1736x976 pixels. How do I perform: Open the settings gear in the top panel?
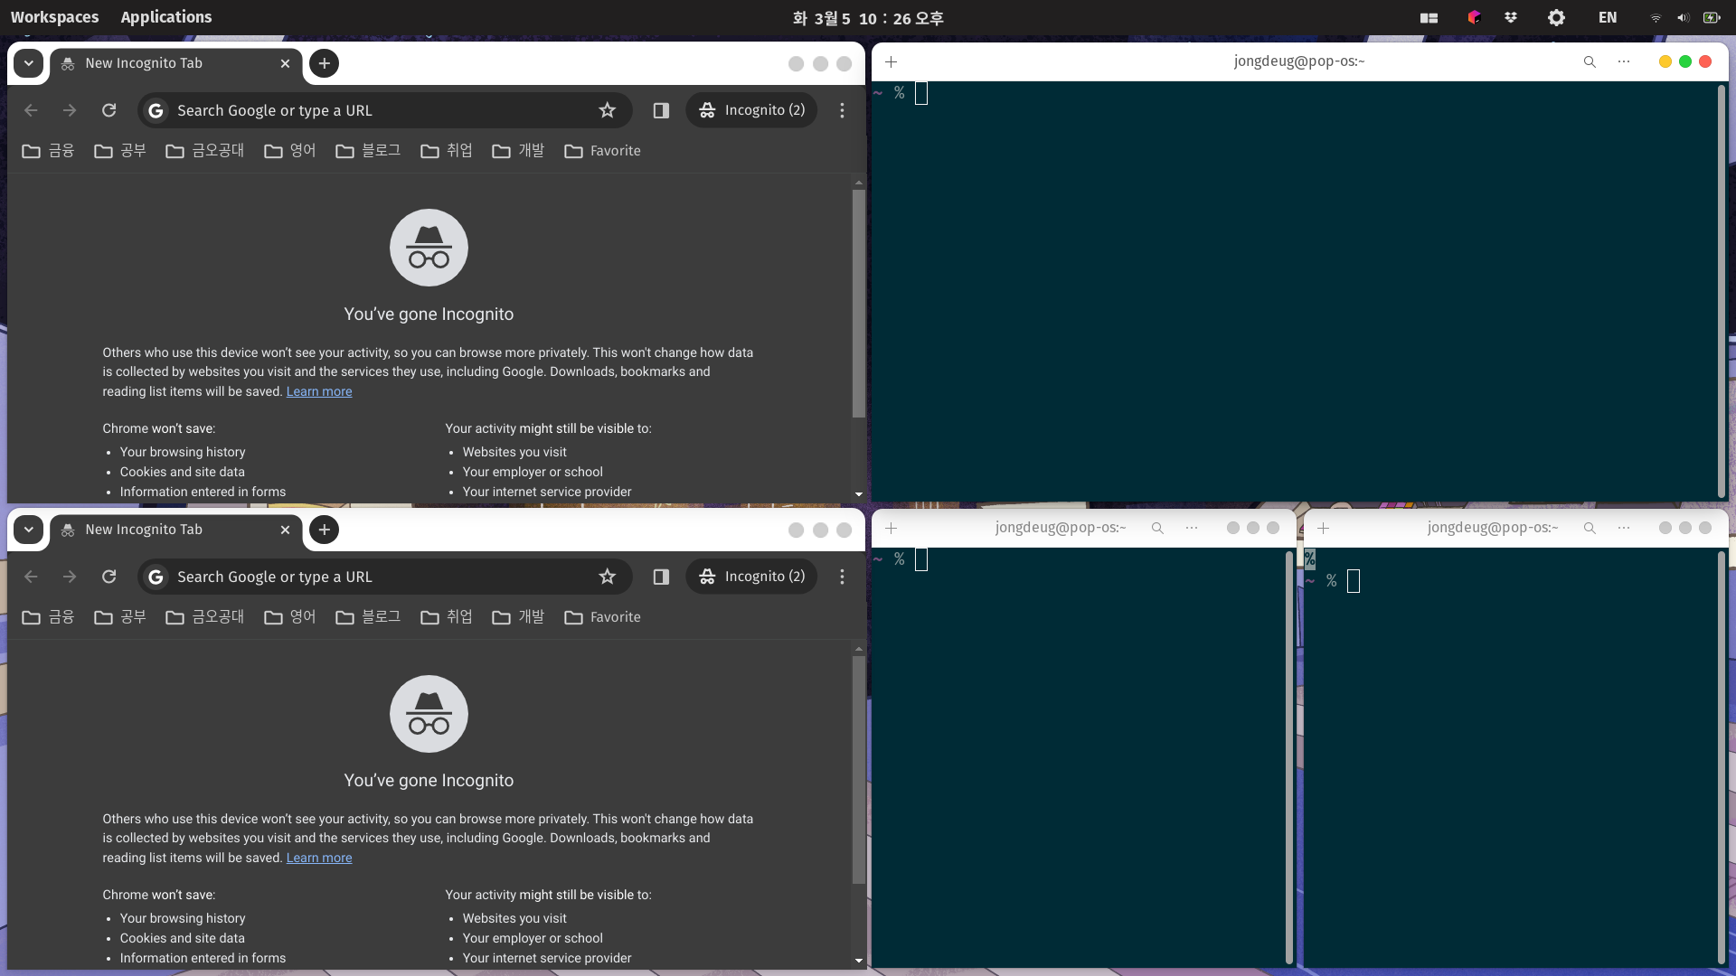[1556, 17]
